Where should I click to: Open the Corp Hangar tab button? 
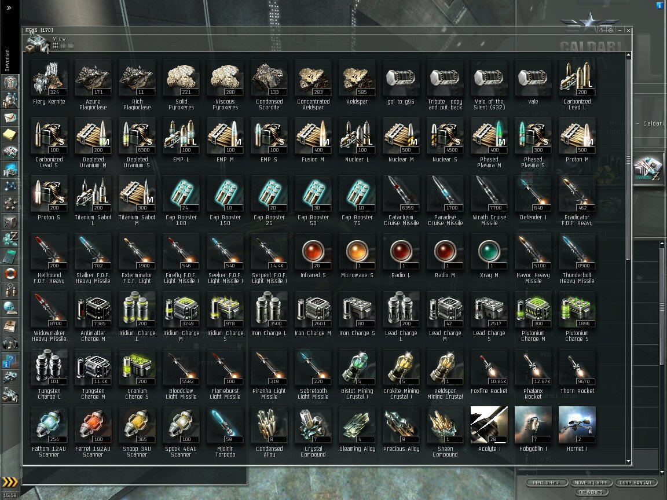click(x=636, y=483)
